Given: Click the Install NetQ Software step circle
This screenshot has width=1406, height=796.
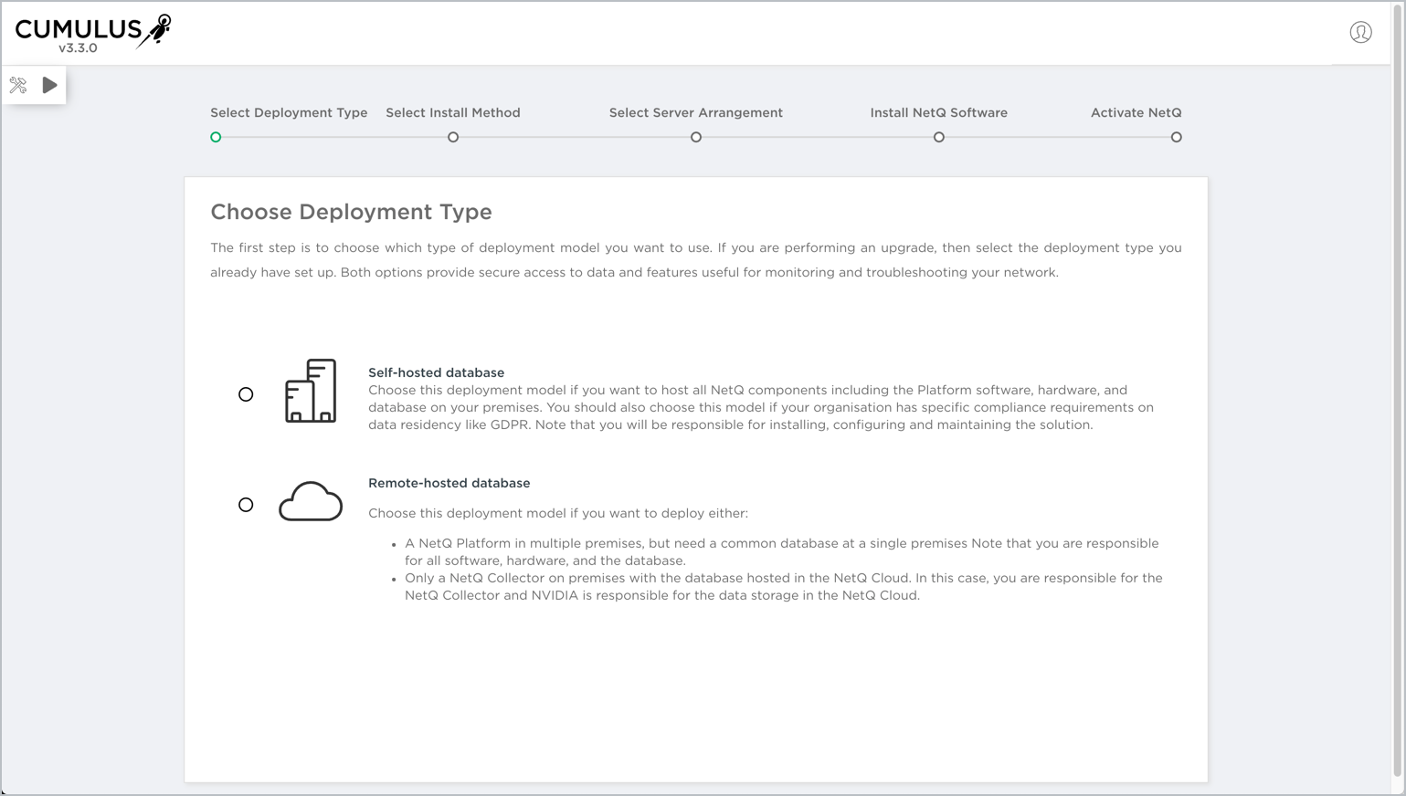Looking at the screenshot, I should tap(939, 137).
